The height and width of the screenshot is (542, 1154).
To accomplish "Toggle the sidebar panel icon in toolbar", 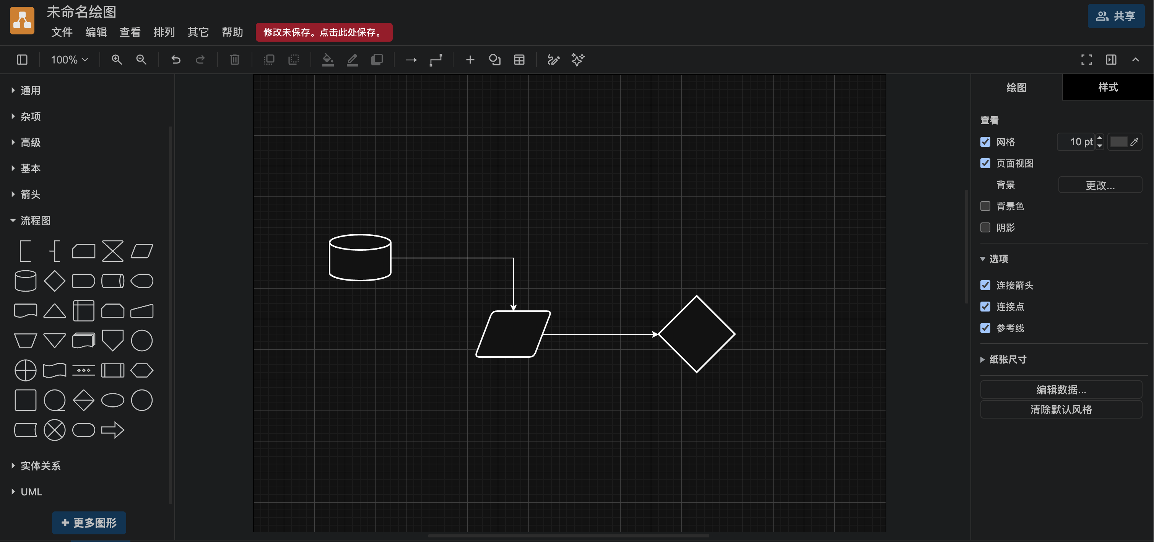I will 22,60.
